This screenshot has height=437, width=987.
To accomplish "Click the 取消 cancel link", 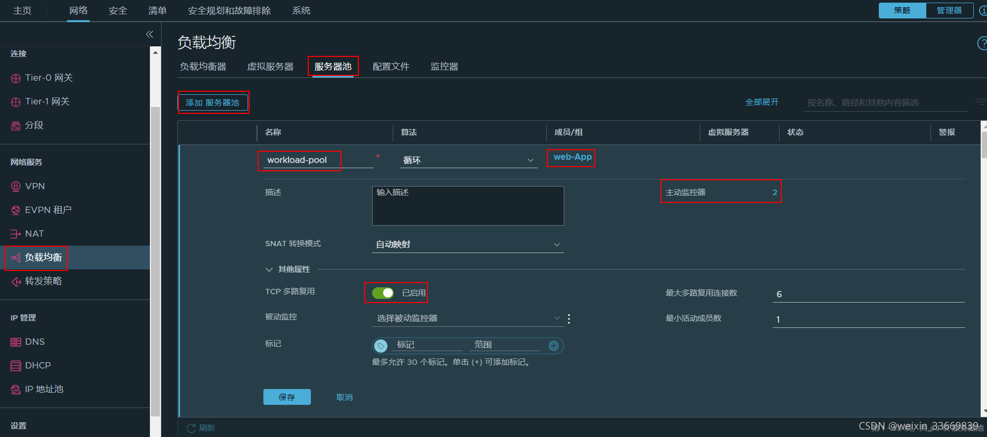I will [345, 397].
